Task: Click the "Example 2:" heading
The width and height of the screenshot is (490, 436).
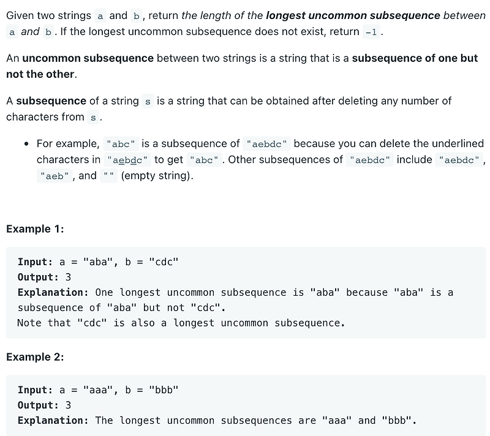Action: (35, 357)
